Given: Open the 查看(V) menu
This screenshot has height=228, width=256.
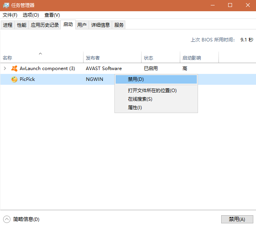Looking at the screenshot, I should (52, 15).
